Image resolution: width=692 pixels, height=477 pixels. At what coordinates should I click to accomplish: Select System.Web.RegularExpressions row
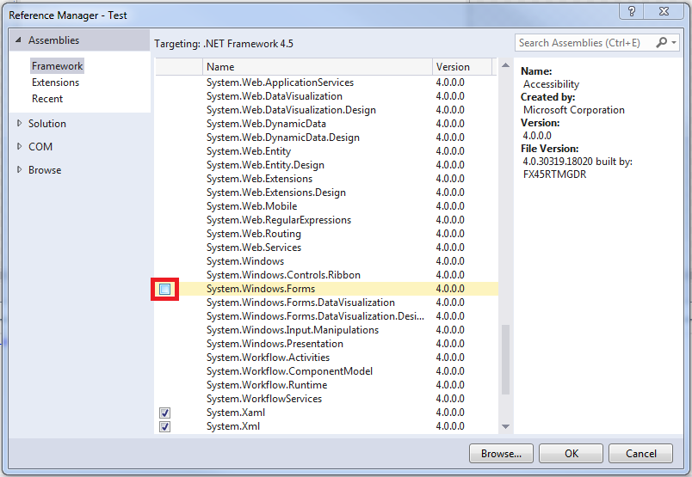(326, 220)
